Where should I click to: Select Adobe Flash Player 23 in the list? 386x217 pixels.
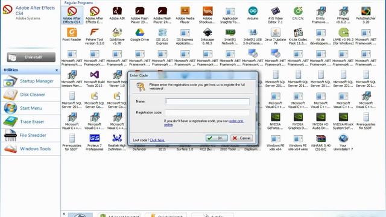click(x=139, y=15)
